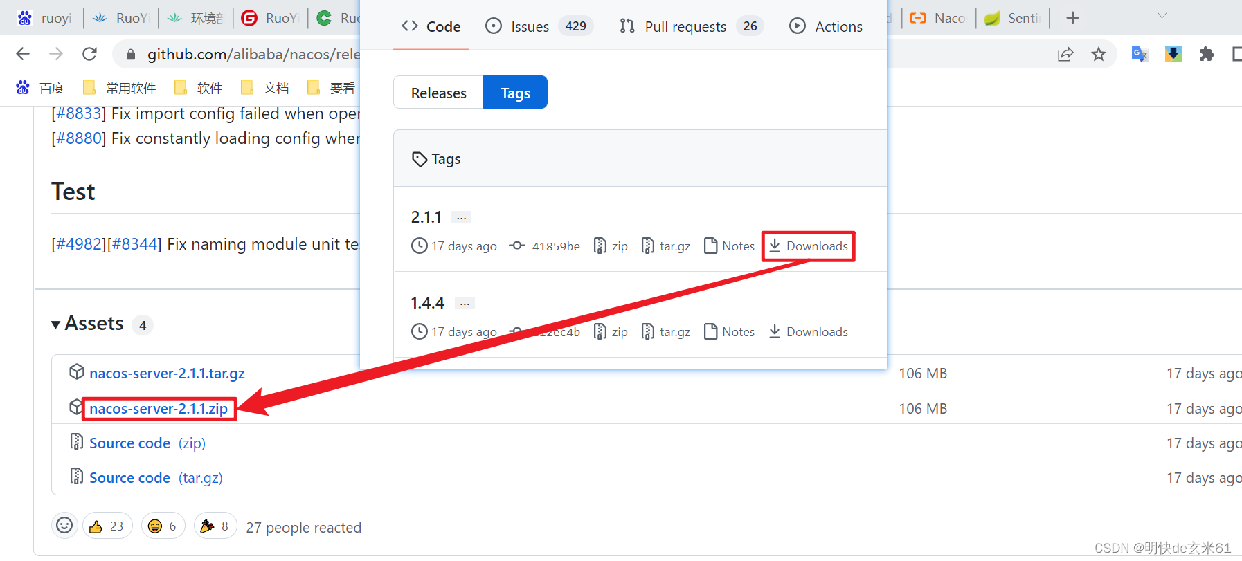
Task: Open the blue download extension icon
Action: coord(1173,54)
